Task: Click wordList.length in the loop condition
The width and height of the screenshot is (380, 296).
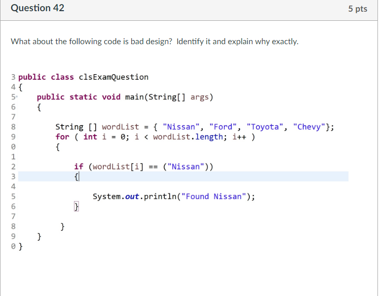Action: click(188, 137)
